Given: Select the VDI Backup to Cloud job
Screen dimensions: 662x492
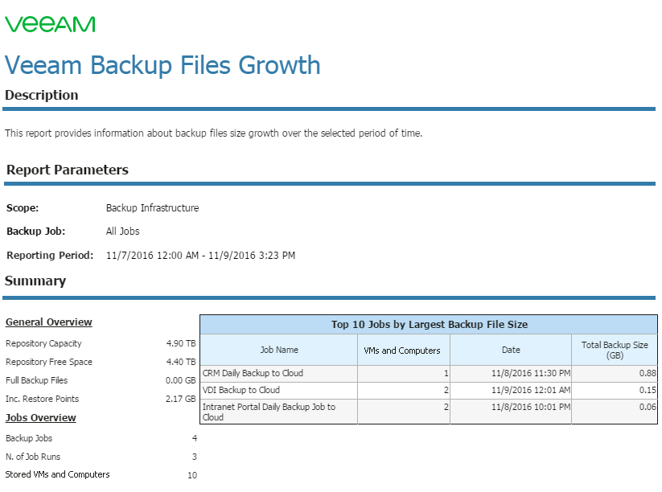Looking at the screenshot, I should coord(241,390).
